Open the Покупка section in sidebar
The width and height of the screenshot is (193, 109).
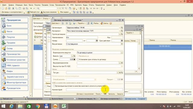click(x=15, y=37)
